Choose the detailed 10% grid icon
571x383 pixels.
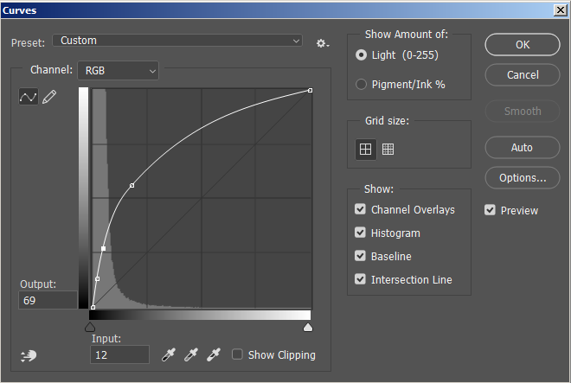tap(388, 149)
